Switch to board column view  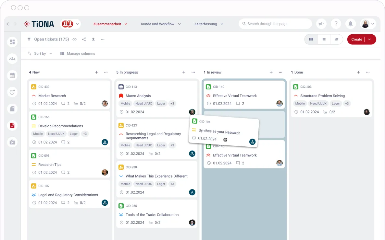coord(311,40)
